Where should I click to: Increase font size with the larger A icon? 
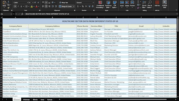tap(35, 3)
